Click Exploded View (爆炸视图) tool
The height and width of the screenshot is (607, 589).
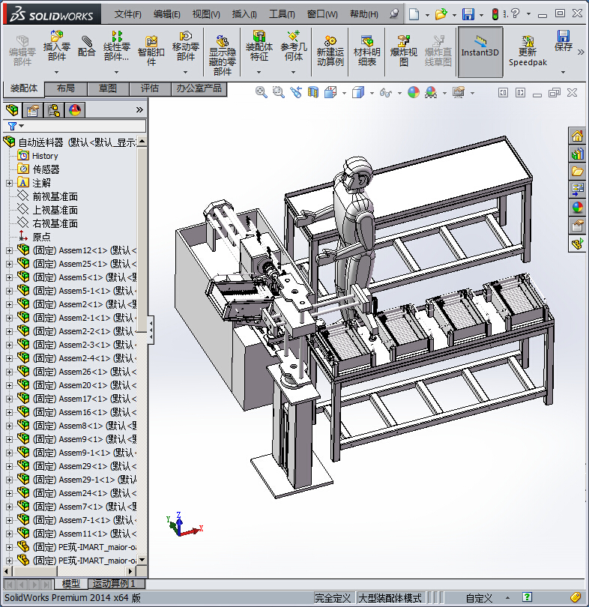tap(403, 50)
